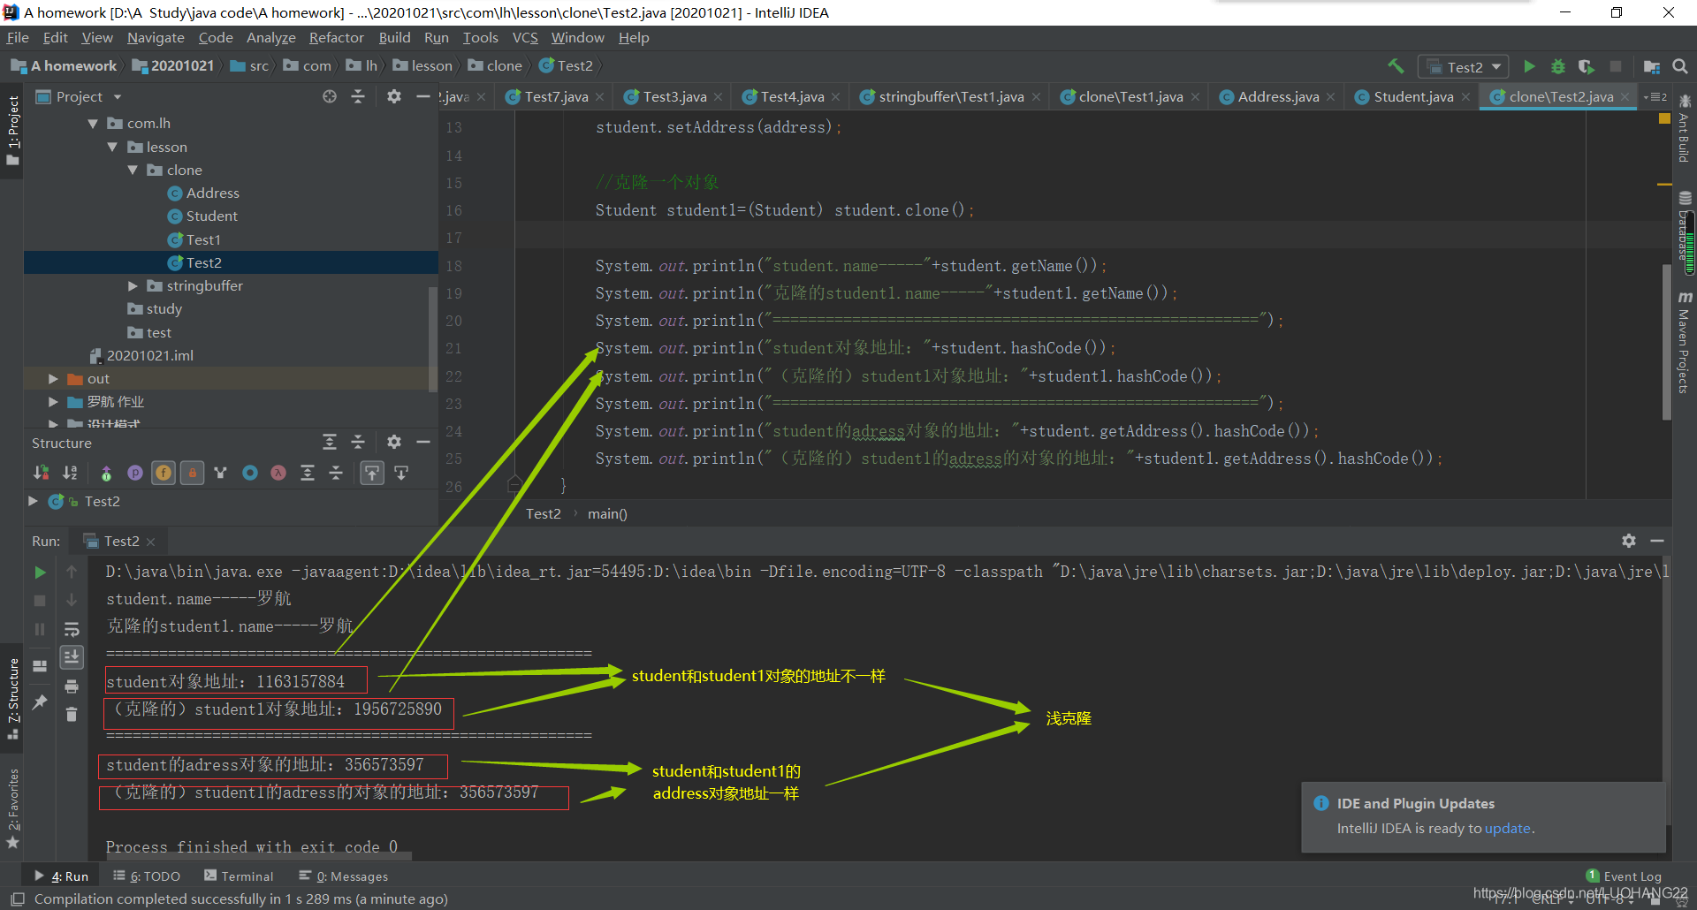Image resolution: width=1697 pixels, height=910 pixels.
Task: Expand all nodes in Structure panel header
Action: coord(330,442)
